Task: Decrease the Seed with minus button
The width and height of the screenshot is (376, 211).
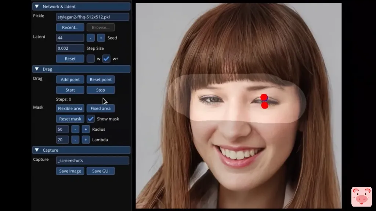Action: (x=90, y=38)
